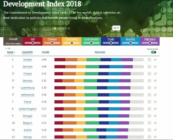Tweet Norway's ranking via Twitter icon
This screenshot has width=173, height=140.
click(x=155, y=137)
